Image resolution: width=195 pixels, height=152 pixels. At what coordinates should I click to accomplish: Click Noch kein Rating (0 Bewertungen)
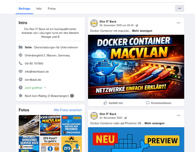(x=47, y=96)
